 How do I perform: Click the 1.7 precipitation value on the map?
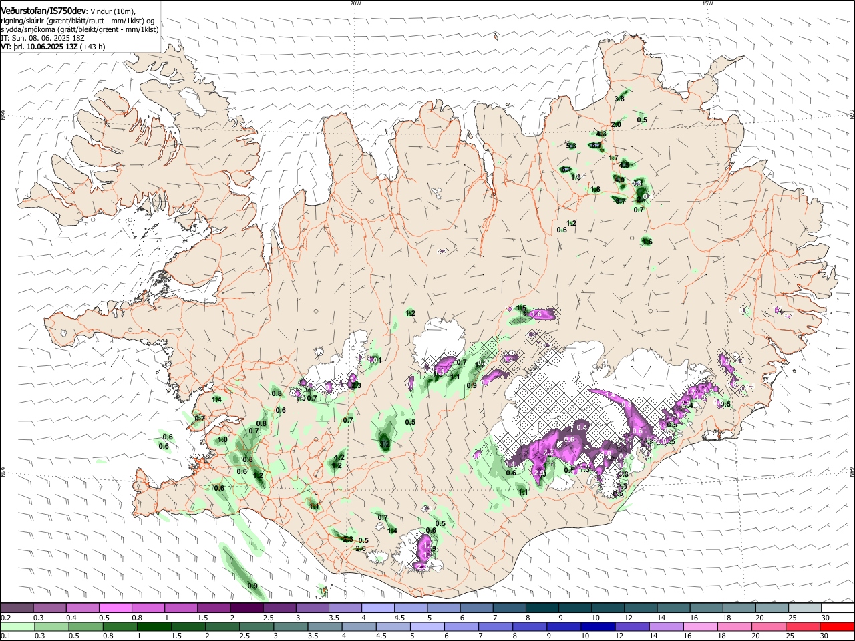[613, 158]
